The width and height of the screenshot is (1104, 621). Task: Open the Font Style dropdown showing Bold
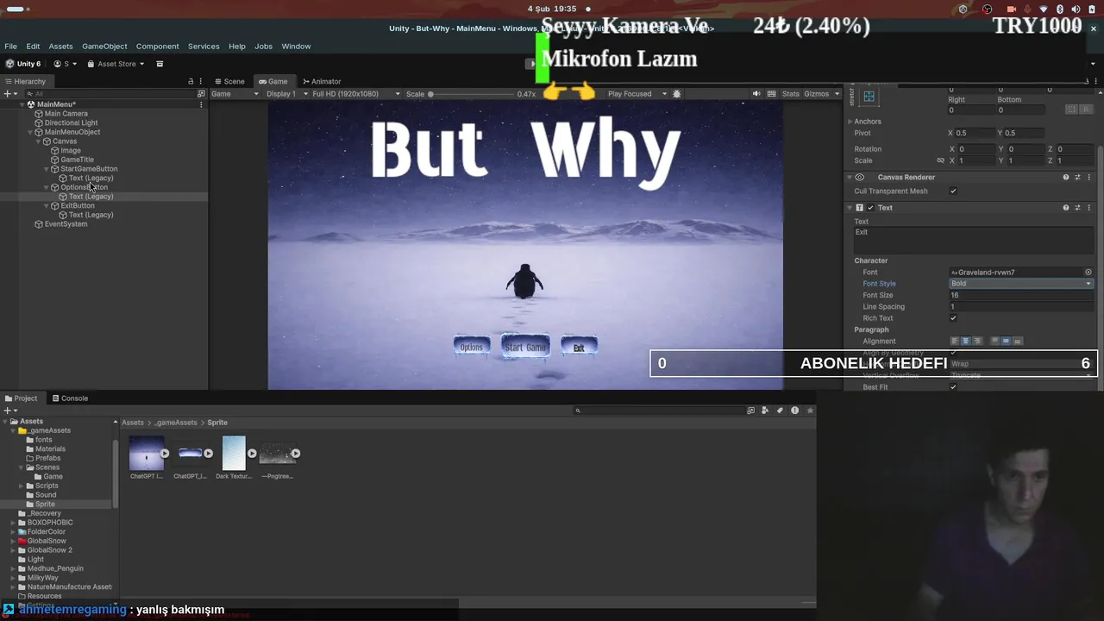[x=1021, y=284]
